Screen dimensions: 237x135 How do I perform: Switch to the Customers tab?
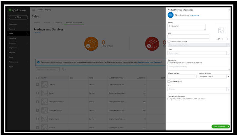coord(58,23)
